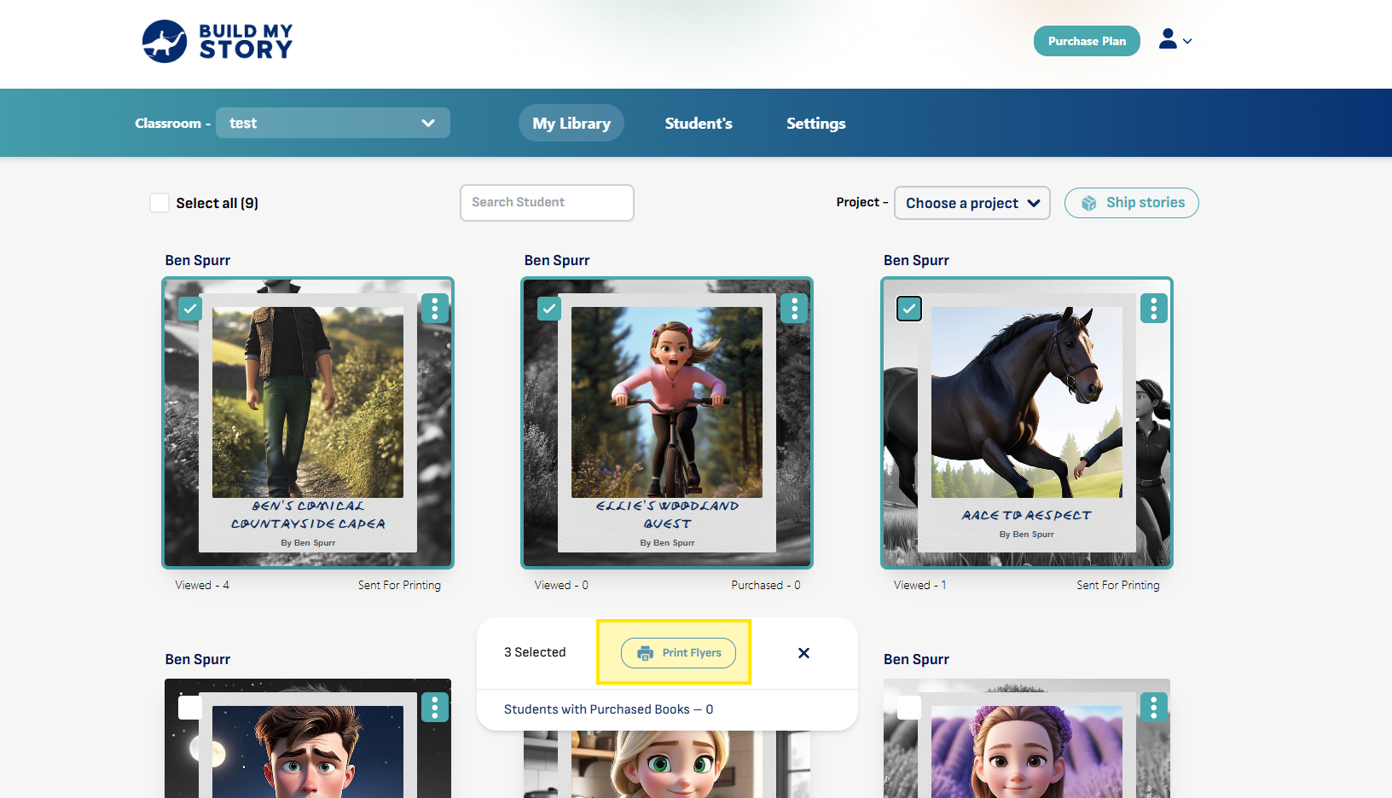Focus the Search Student field

click(547, 203)
